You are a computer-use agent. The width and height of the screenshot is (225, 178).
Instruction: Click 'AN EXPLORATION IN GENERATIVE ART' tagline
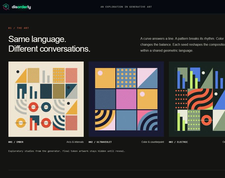(126, 7)
